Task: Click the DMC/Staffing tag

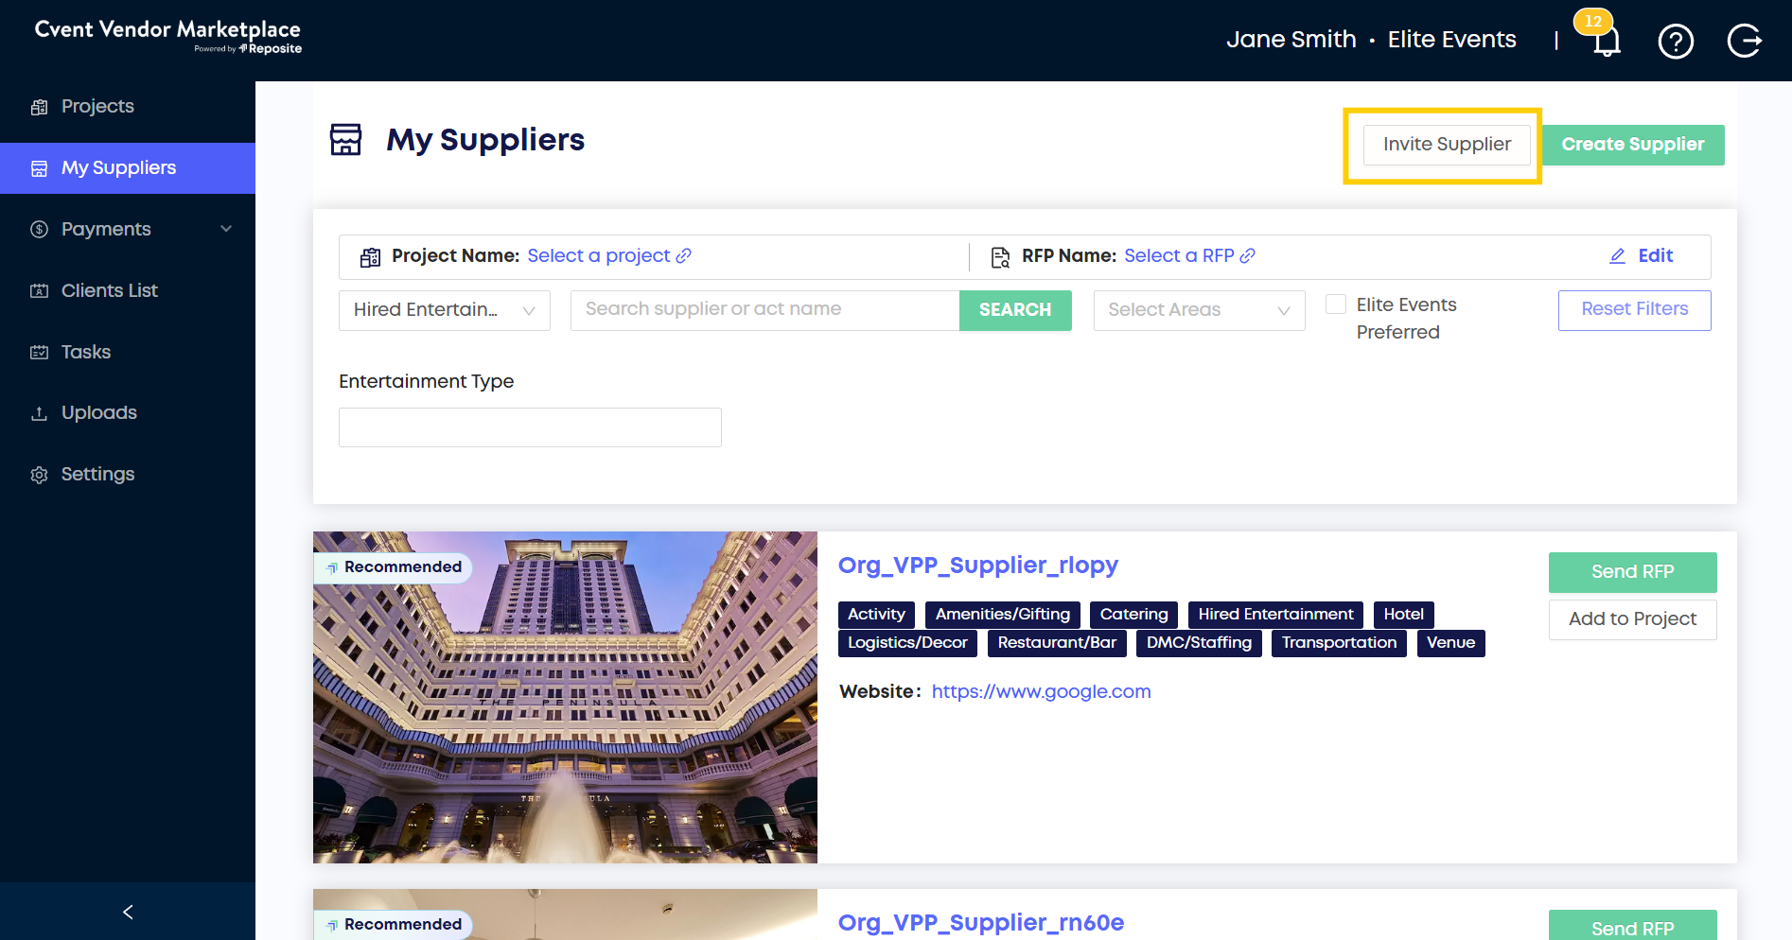Action: pyautogui.click(x=1199, y=643)
